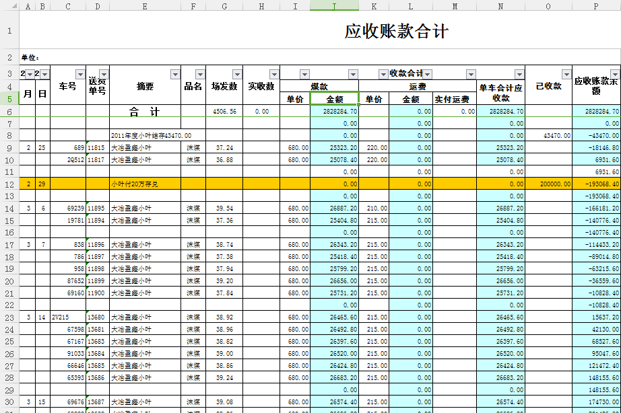Viewport: 621px width, 413px height.
Task: Select row 12 header
Action: coord(9,184)
